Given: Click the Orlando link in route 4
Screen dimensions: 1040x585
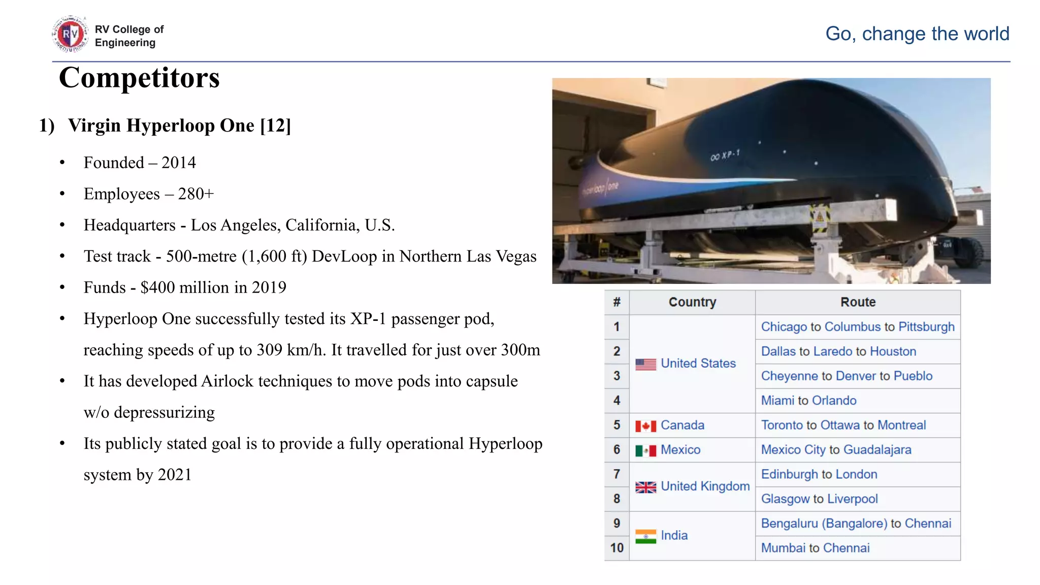Looking at the screenshot, I should pos(834,401).
